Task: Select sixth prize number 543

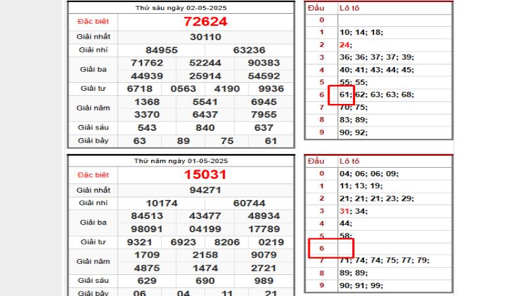Action: 147,127
